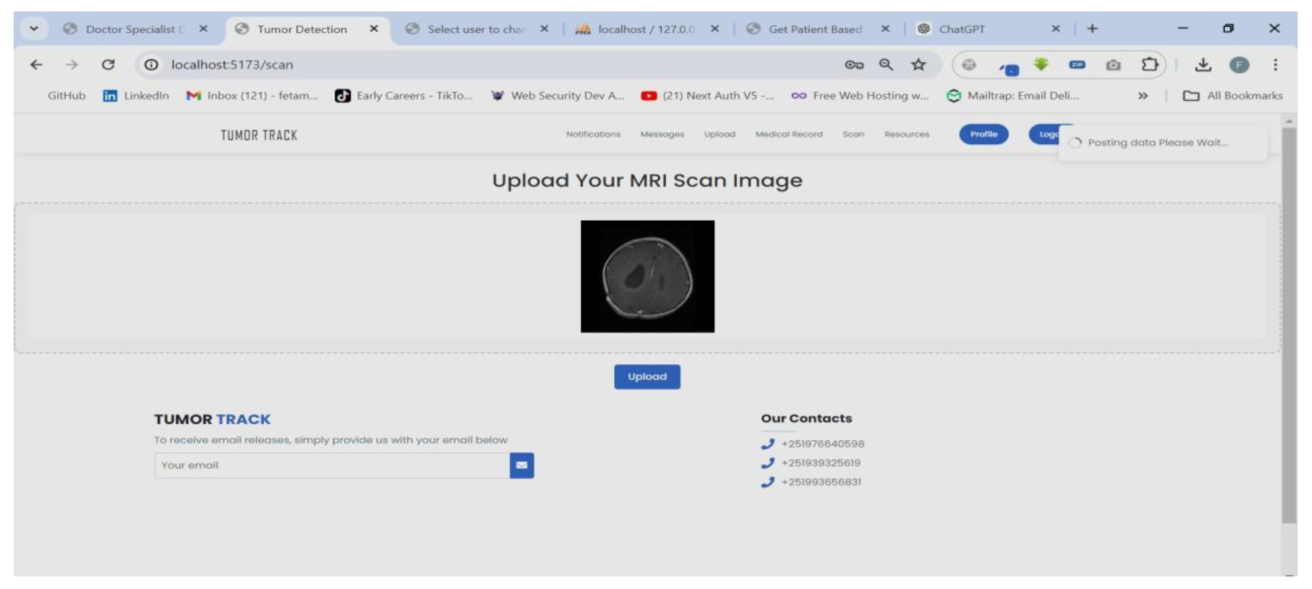This screenshot has width=1312, height=589.
Task: Click the Upload button below the MRI image
Action: (x=647, y=376)
